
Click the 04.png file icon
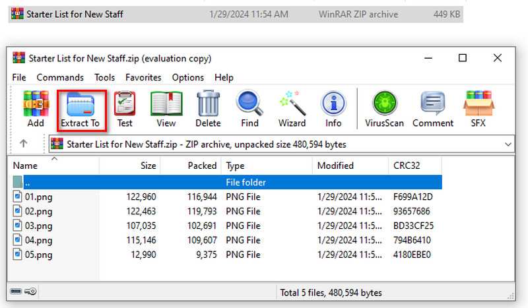click(17, 239)
